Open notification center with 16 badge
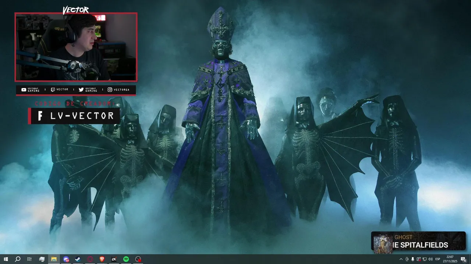Image resolution: width=471 pixels, height=264 pixels. click(463, 259)
